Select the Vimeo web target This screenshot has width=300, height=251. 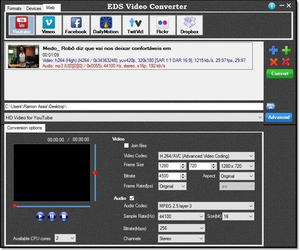49,25
